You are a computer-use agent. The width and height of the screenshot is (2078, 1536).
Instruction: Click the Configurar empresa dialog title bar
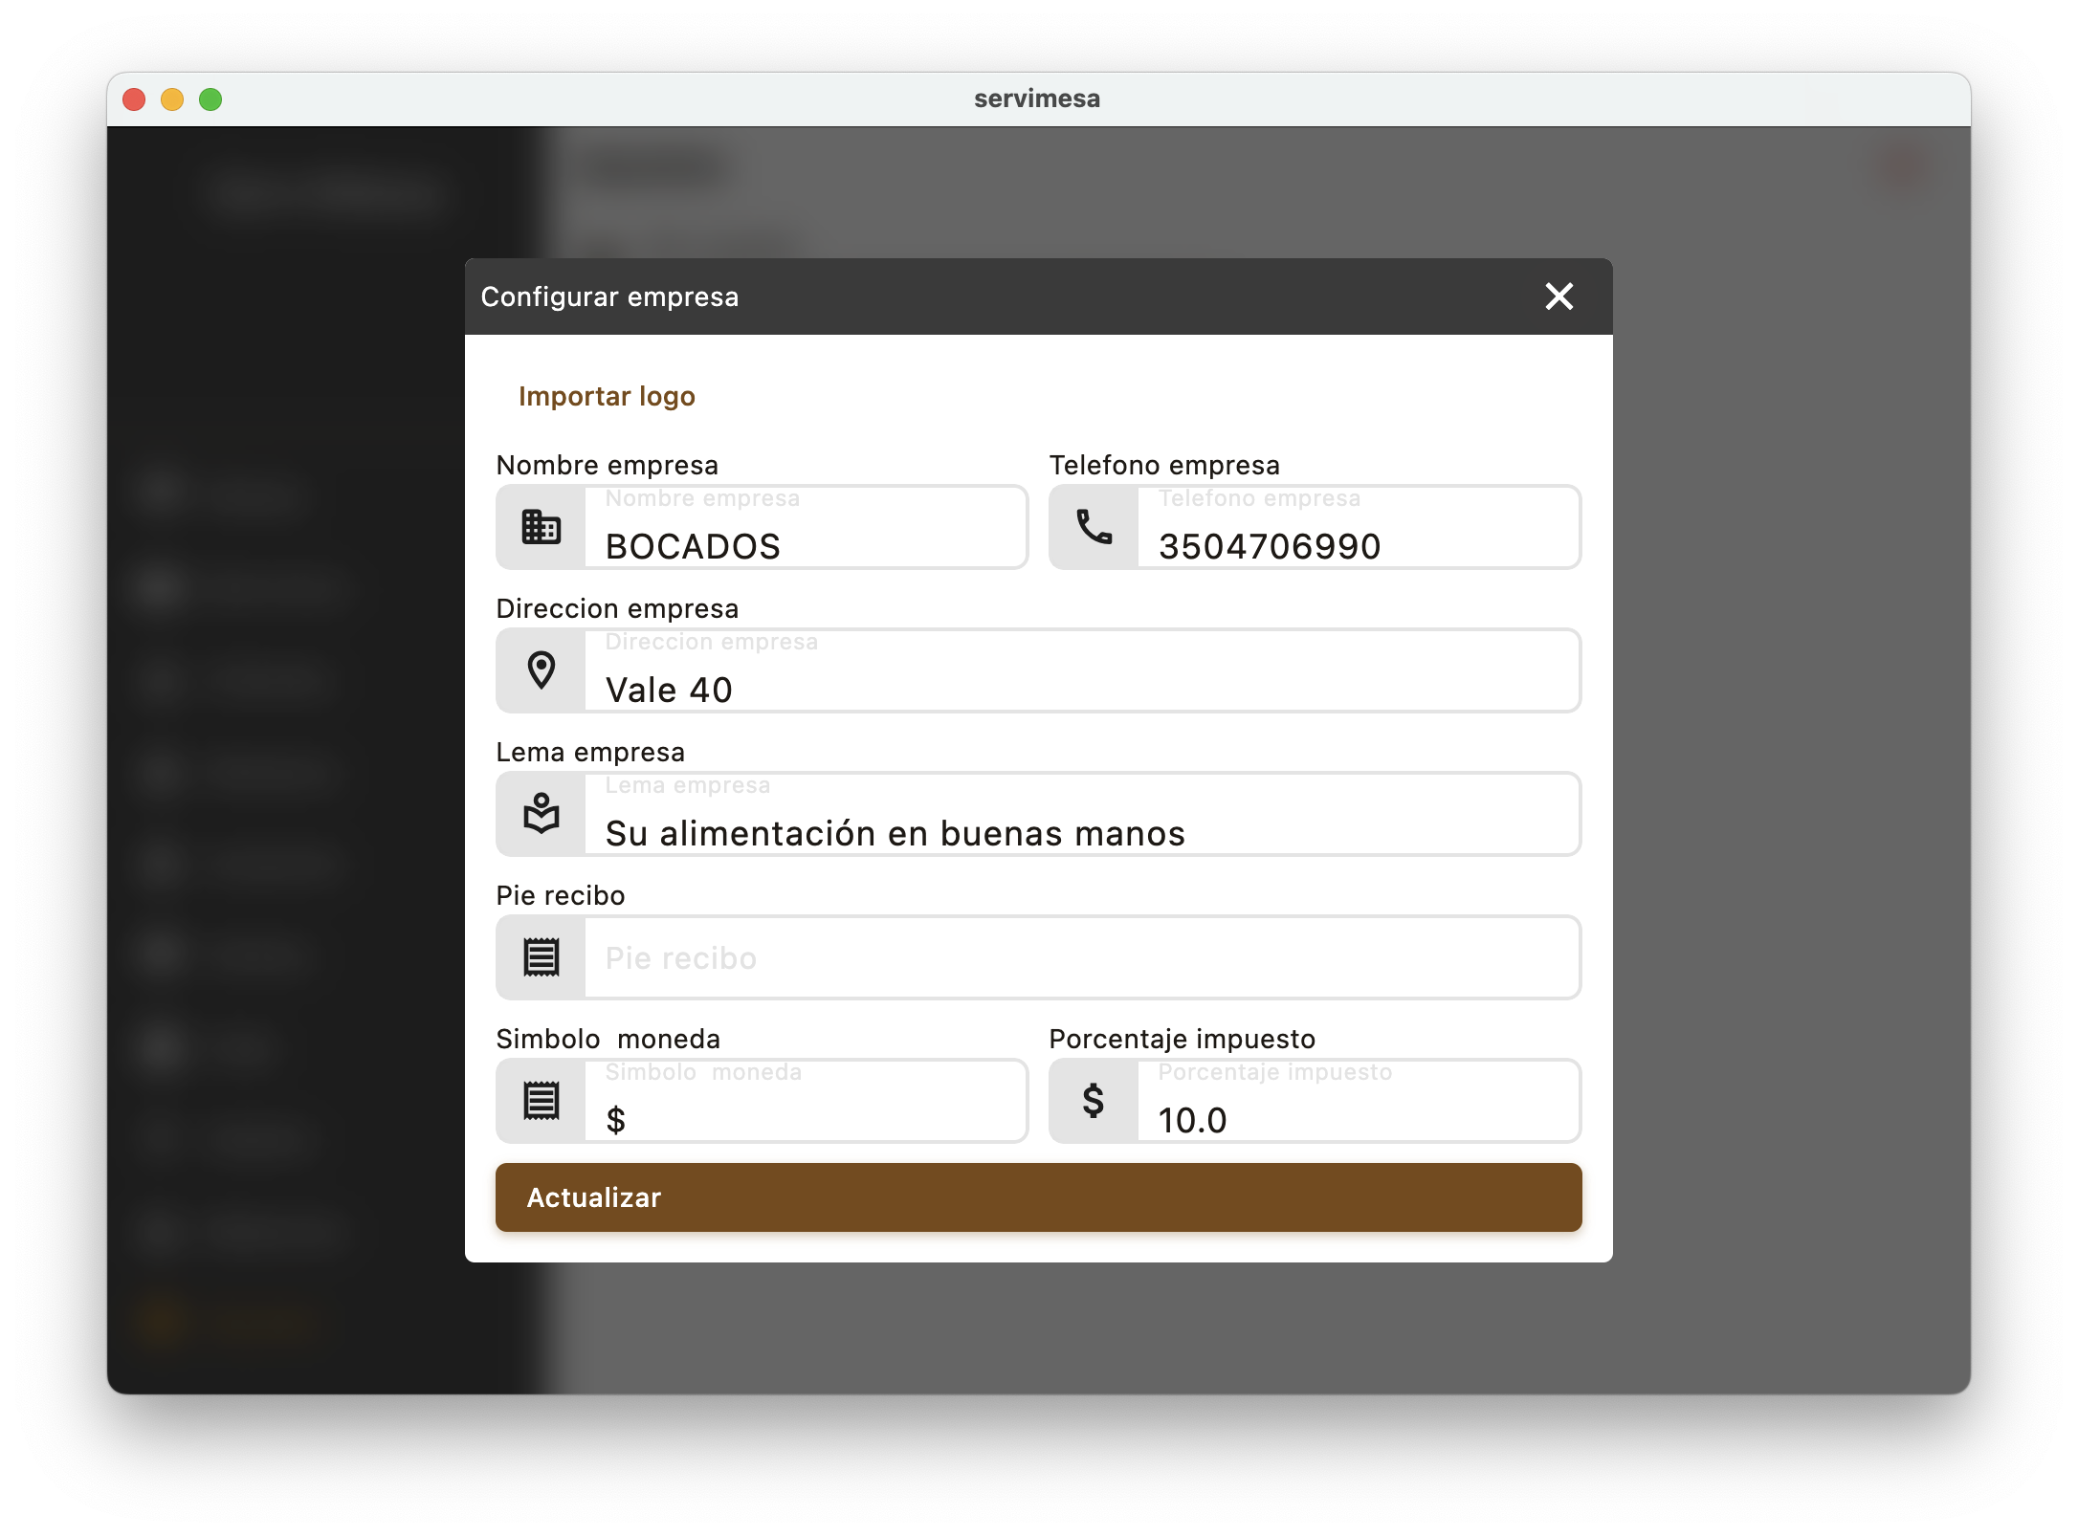[x=1005, y=296]
